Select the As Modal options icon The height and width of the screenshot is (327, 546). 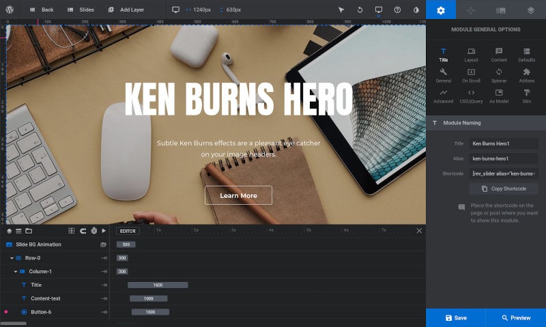pos(499,96)
